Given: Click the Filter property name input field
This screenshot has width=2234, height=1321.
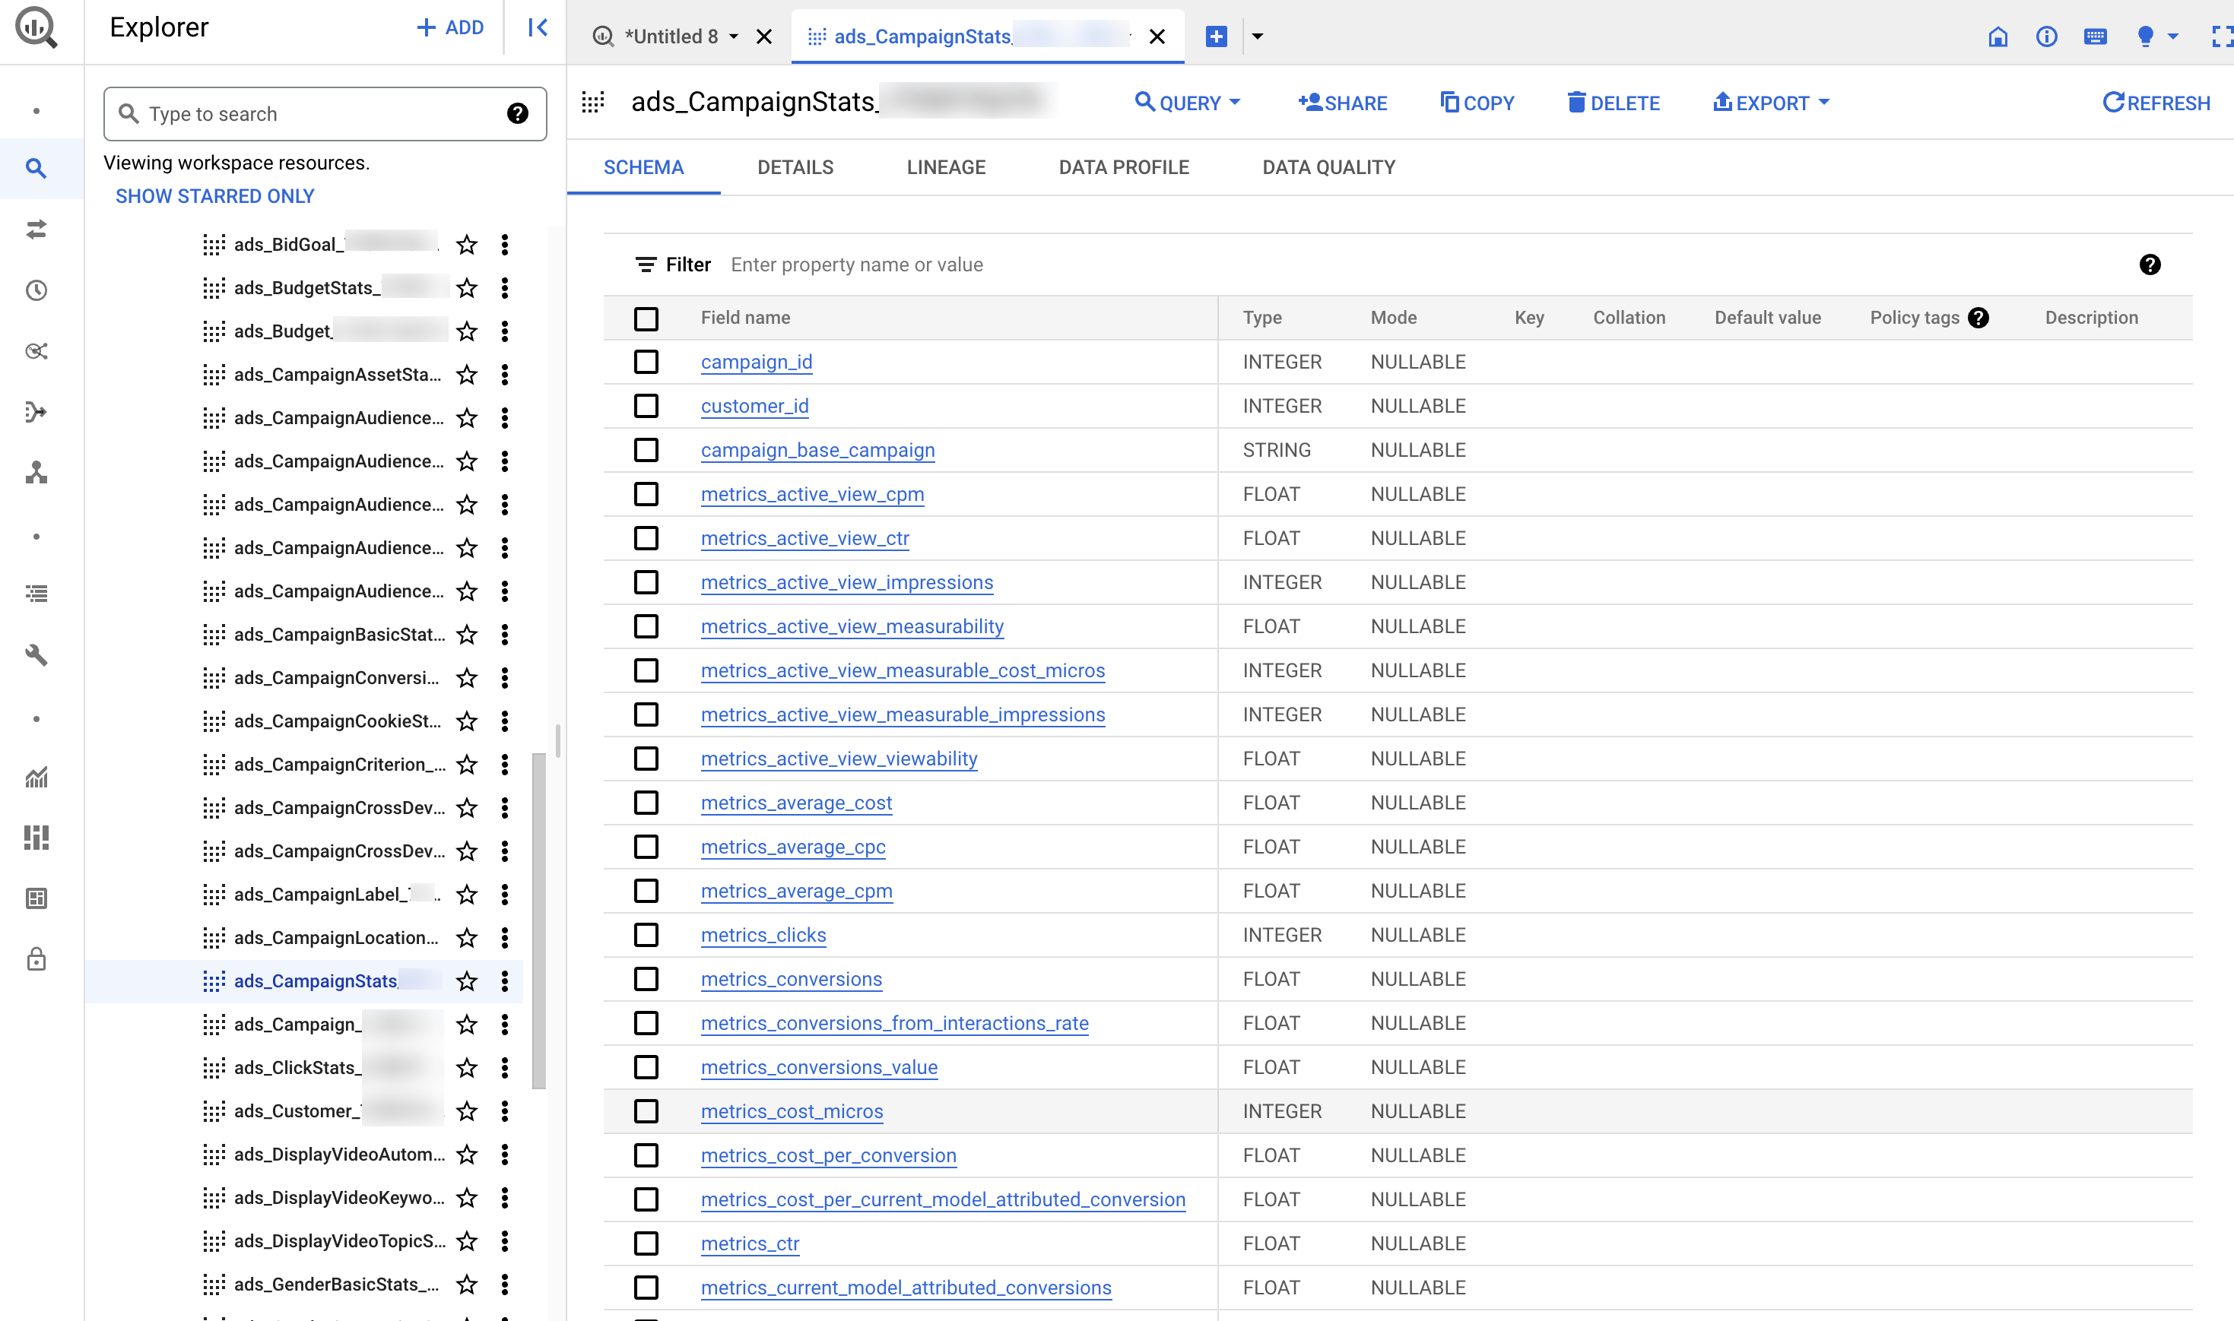Looking at the screenshot, I should pyautogui.click(x=890, y=265).
